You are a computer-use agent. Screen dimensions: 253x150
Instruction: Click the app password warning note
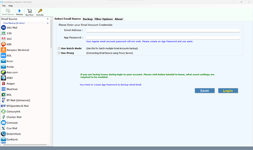[x=140, y=41]
